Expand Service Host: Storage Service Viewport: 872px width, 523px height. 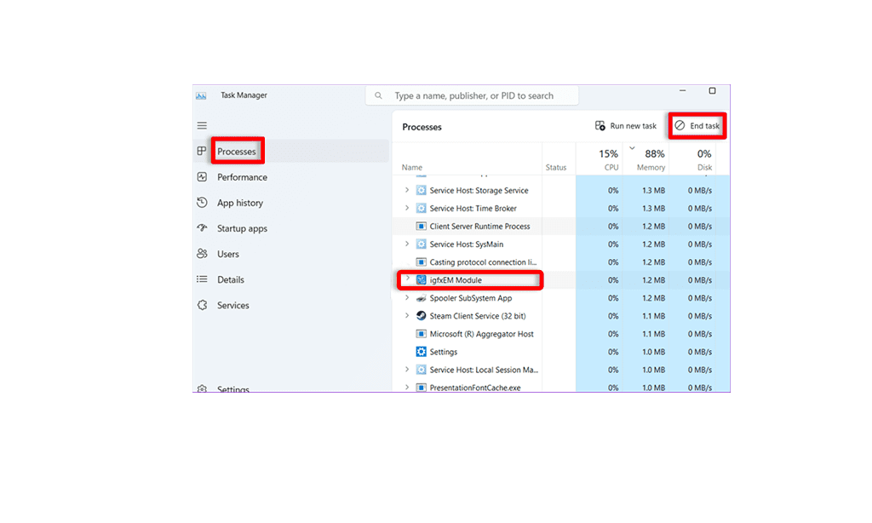(407, 191)
